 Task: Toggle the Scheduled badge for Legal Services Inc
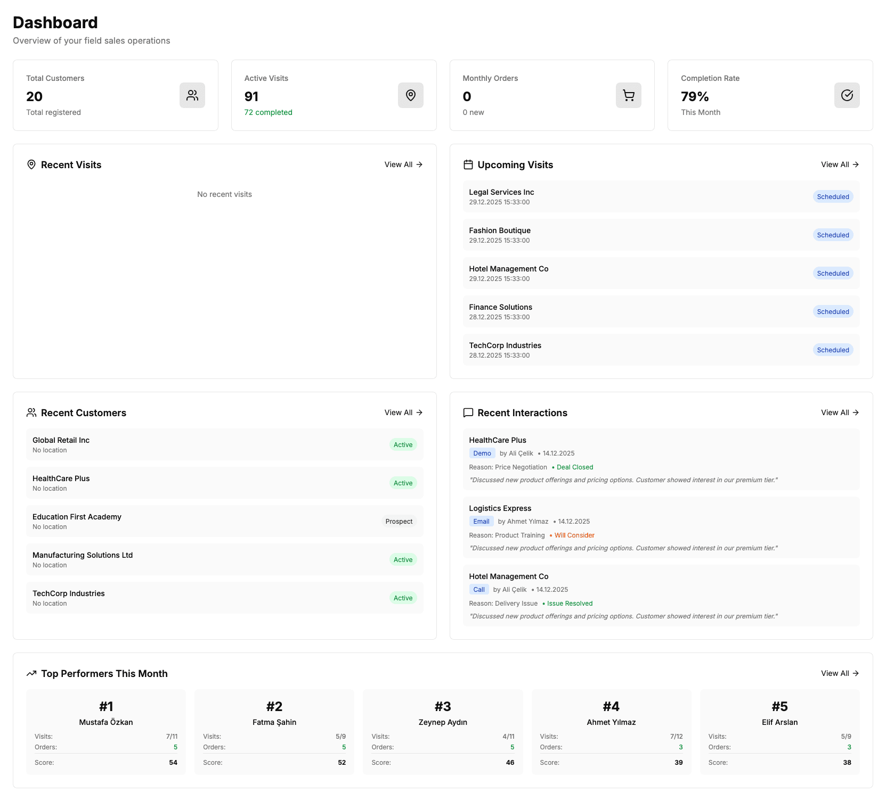coord(833,196)
